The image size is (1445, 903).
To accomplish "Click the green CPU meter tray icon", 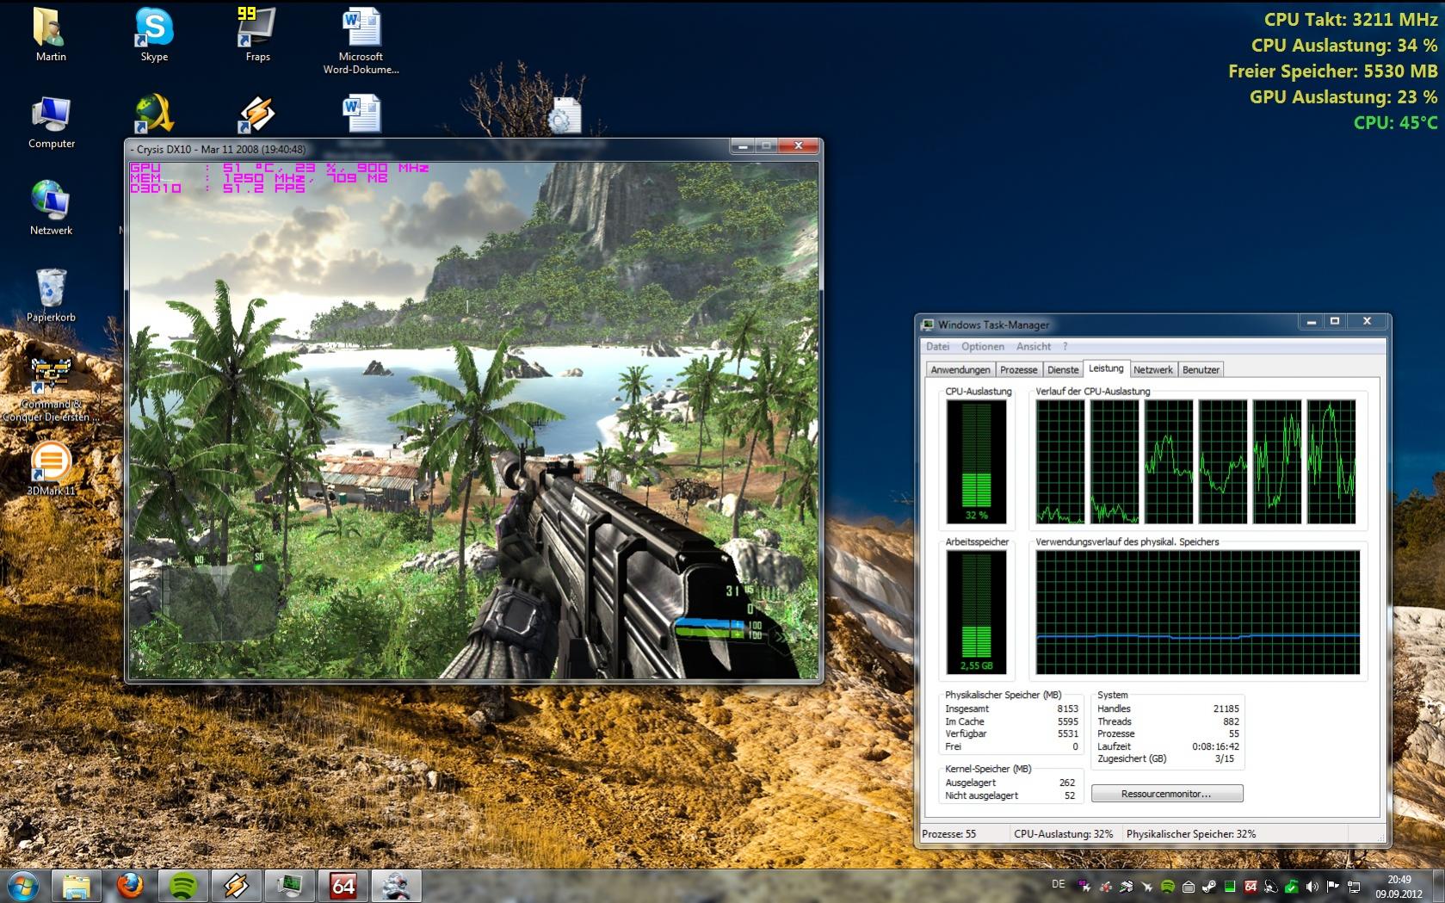I will [1230, 886].
